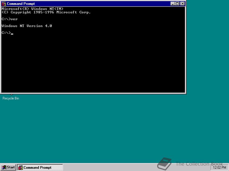229x171 pixels.
Task: Select Command Prompt taskbar button
Action: click(x=40, y=167)
